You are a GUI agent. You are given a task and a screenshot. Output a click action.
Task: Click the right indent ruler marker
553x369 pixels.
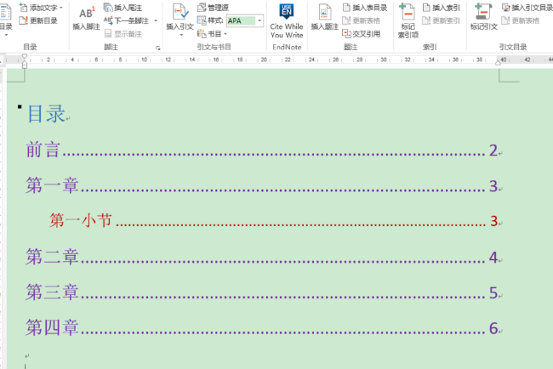click(x=498, y=63)
